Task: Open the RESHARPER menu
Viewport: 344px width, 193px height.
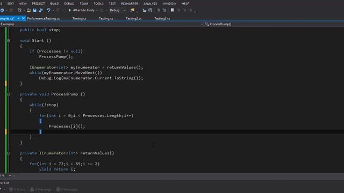Action: [130, 4]
